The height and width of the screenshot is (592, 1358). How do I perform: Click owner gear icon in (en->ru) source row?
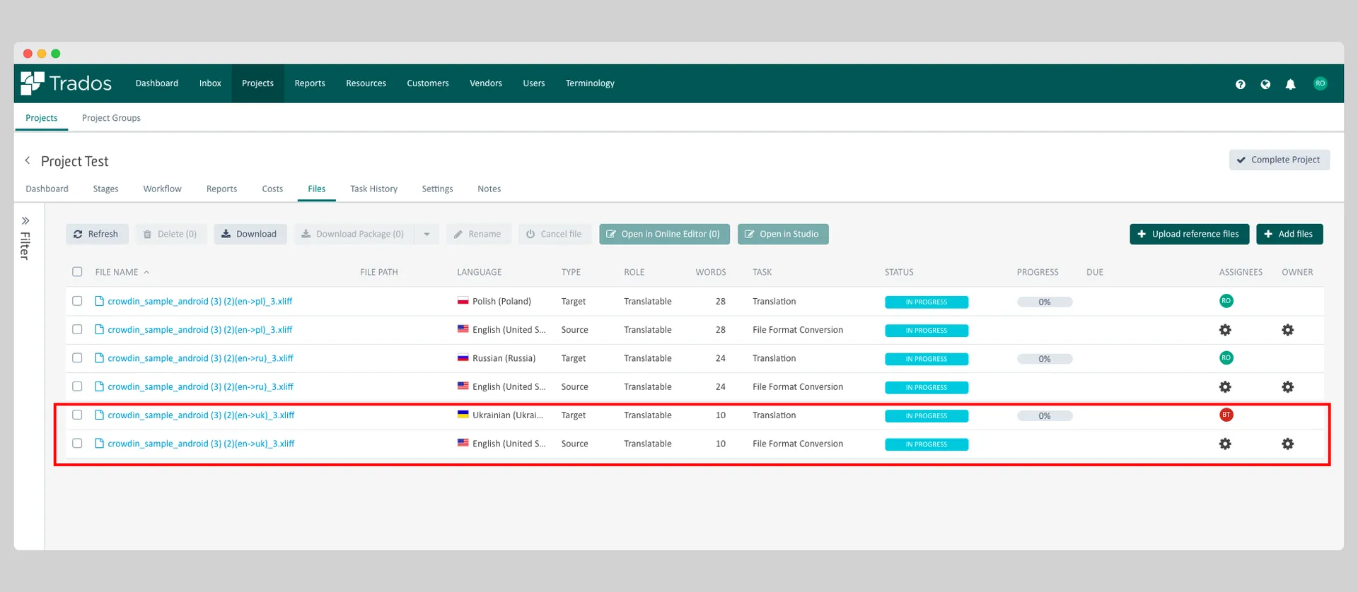1288,387
